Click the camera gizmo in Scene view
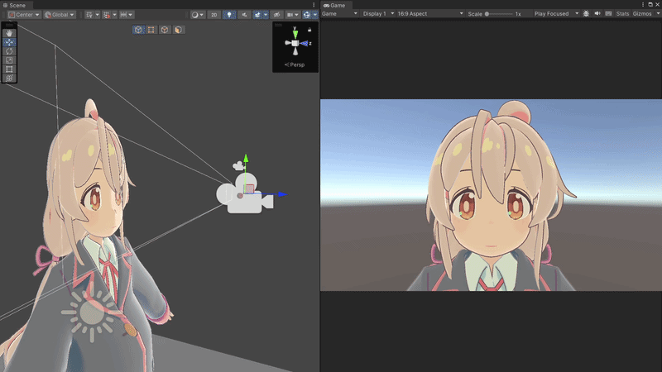The height and width of the screenshot is (372, 662). pyautogui.click(x=245, y=193)
